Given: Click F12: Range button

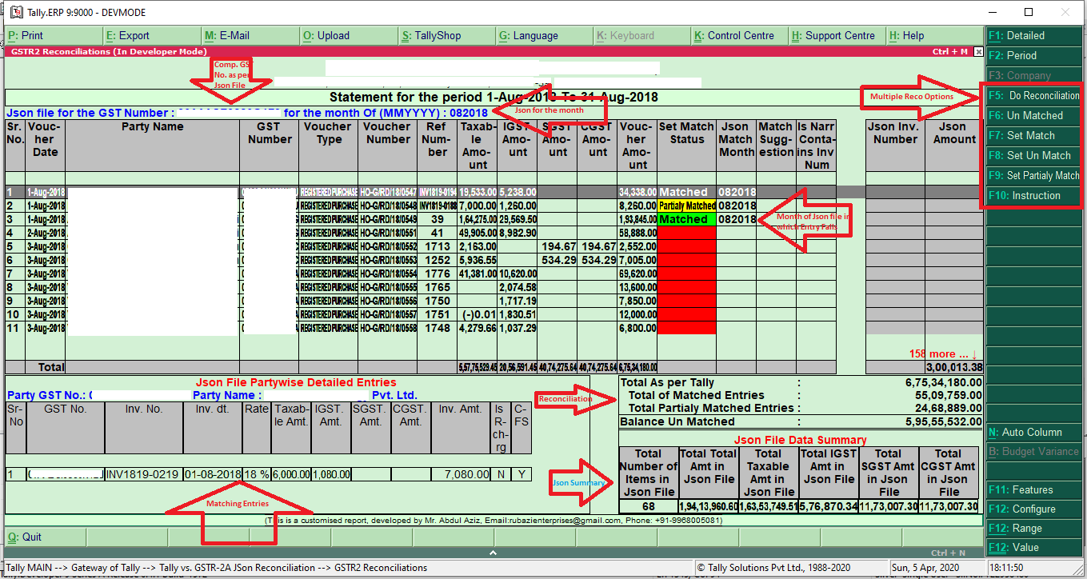Looking at the screenshot, I should coord(1033,529).
